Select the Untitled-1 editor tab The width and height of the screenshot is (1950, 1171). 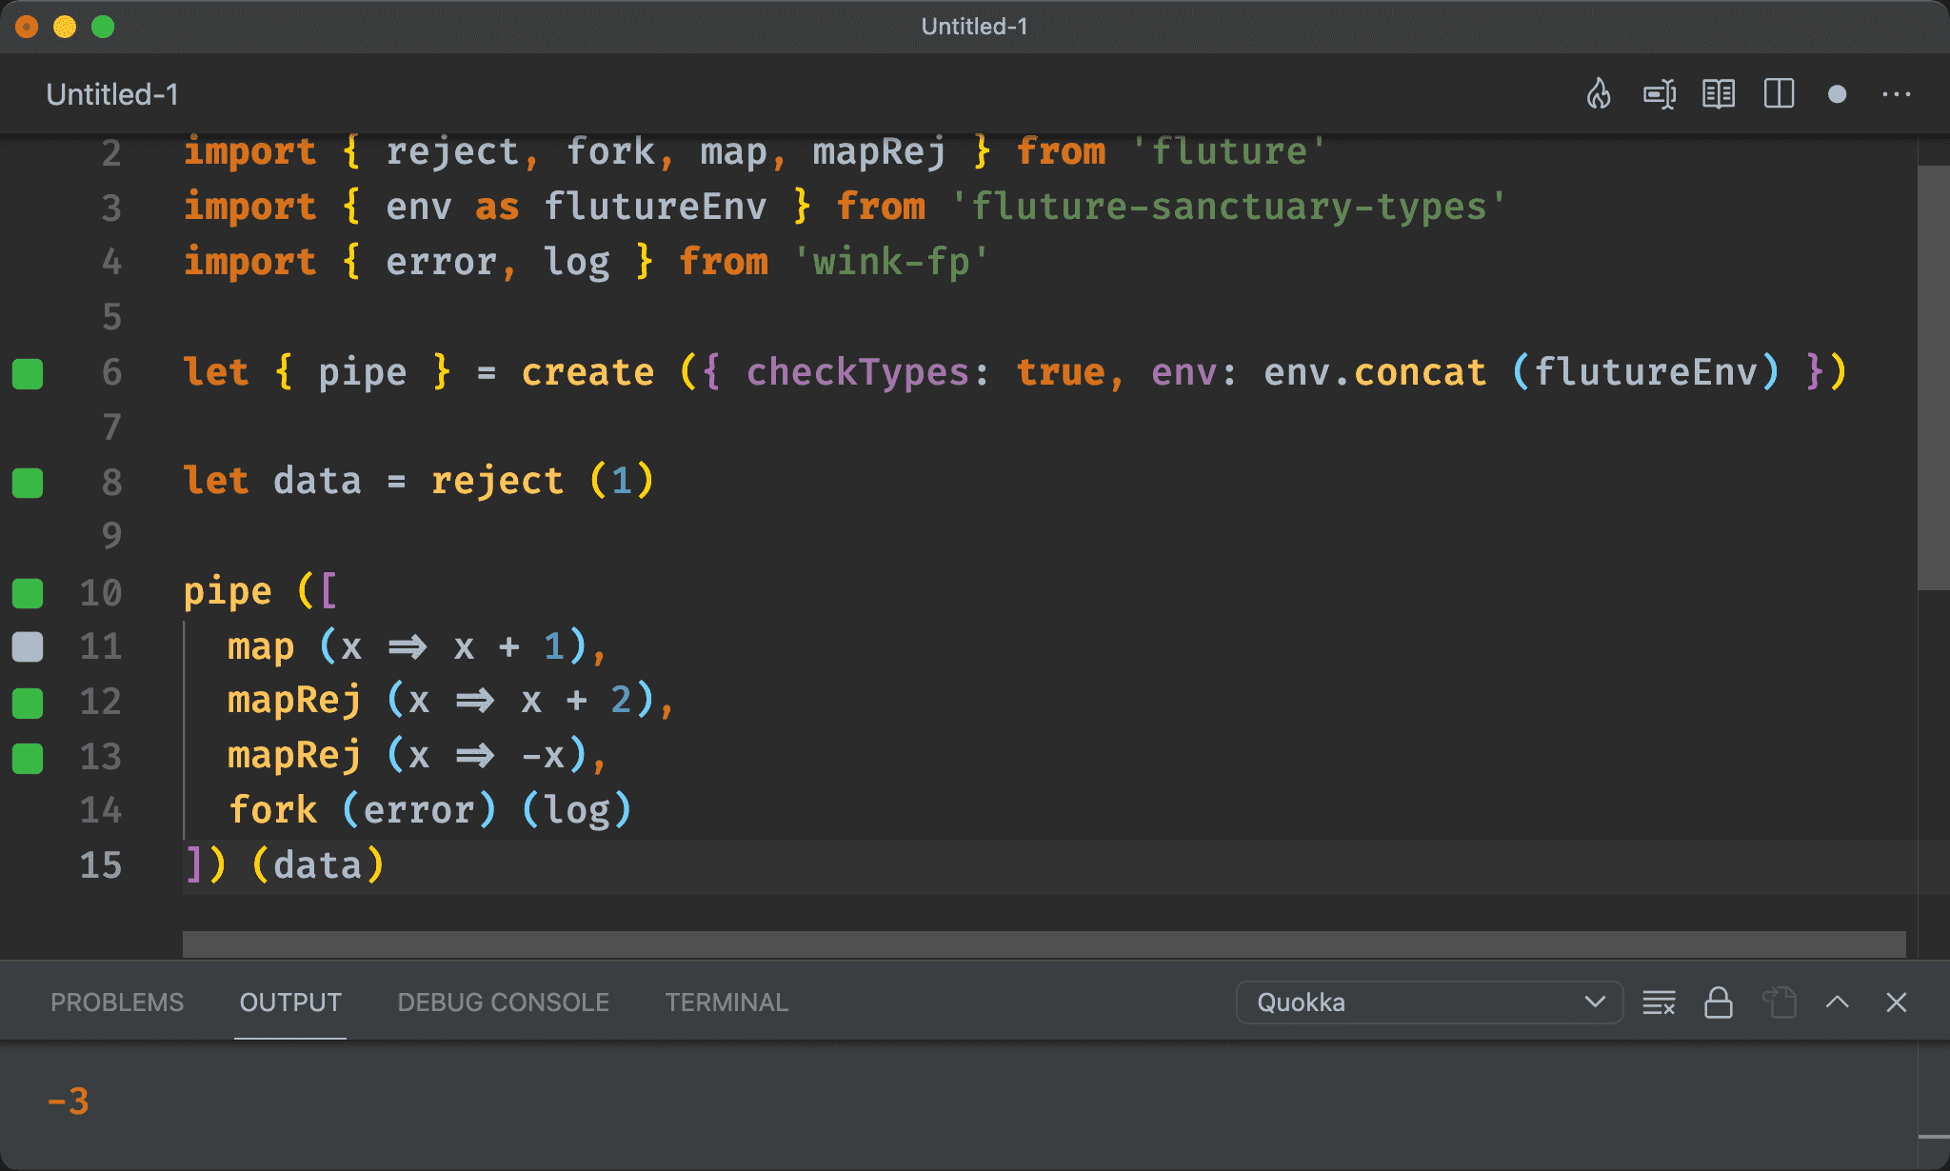[x=112, y=94]
